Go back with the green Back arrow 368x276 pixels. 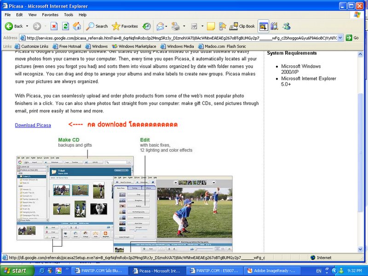[14, 26]
